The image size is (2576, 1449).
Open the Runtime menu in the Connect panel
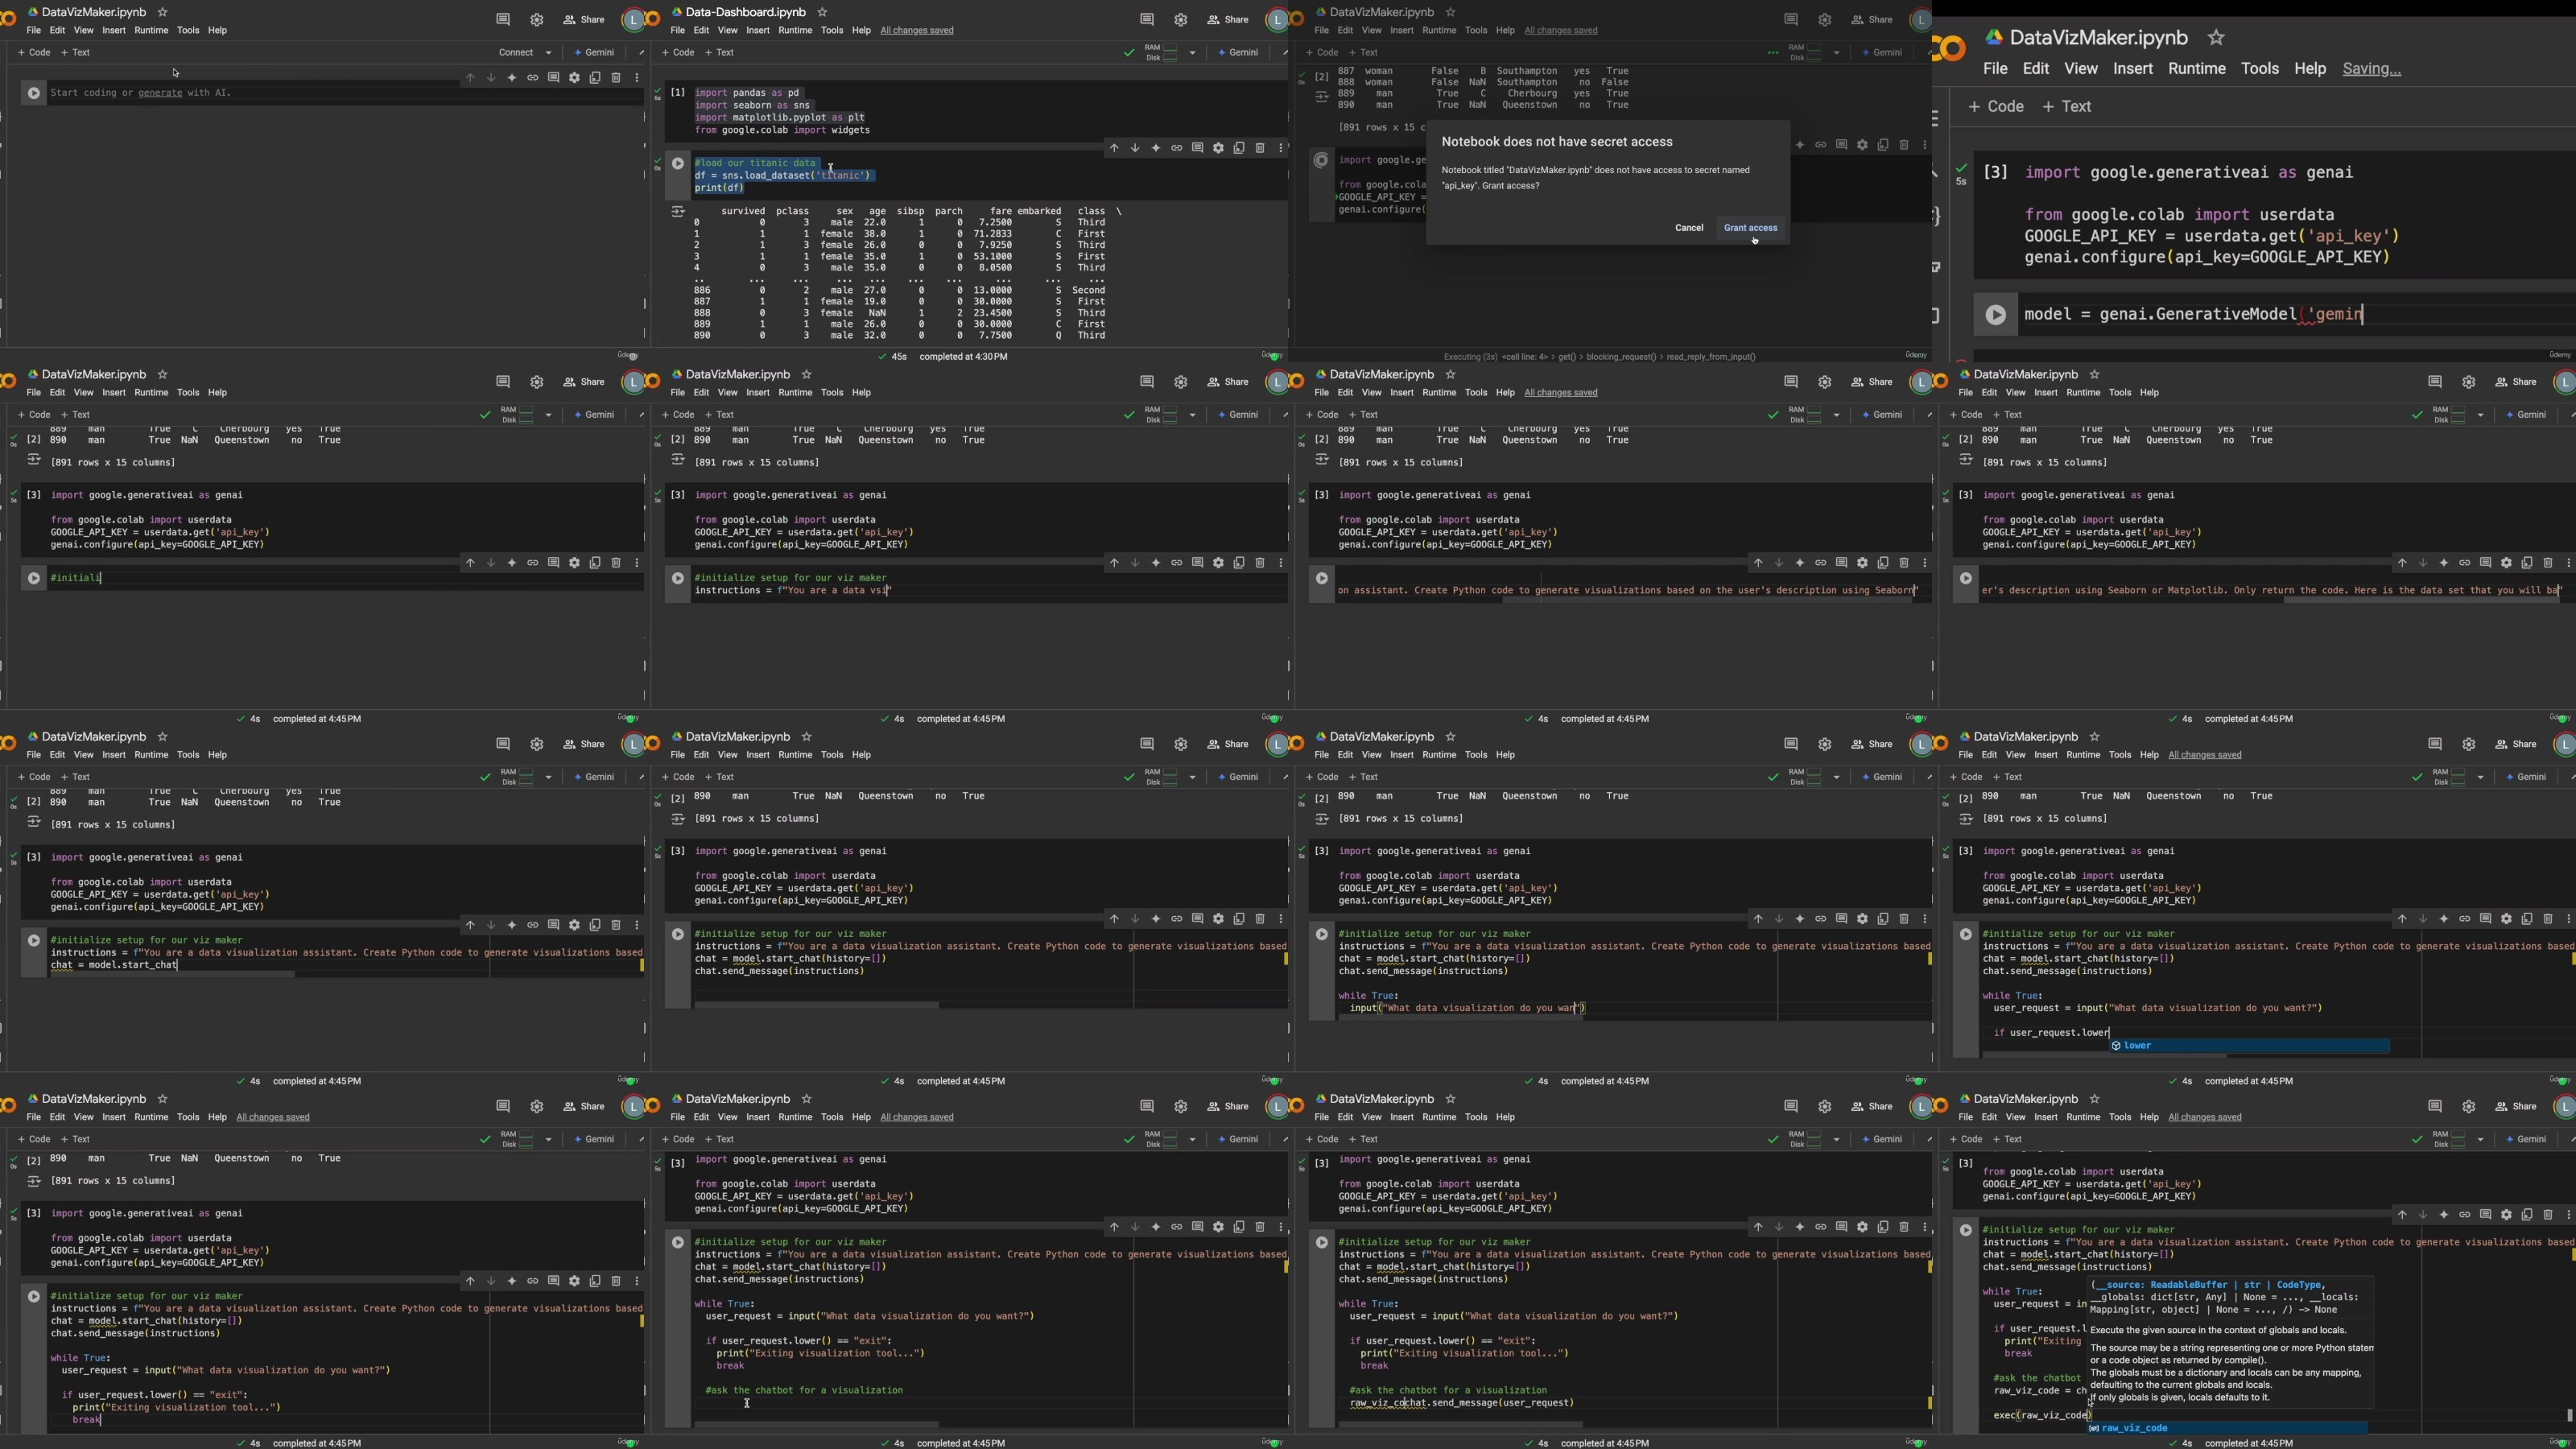(151, 30)
